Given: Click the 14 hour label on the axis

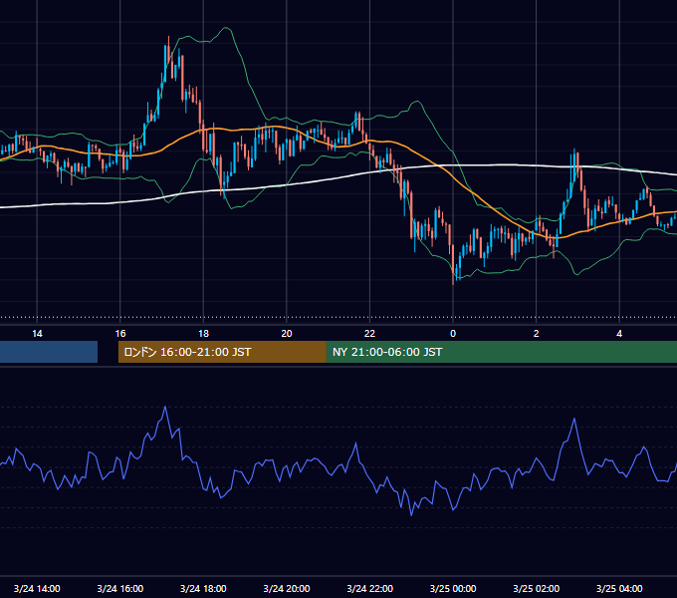Looking at the screenshot, I should [x=37, y=334].
